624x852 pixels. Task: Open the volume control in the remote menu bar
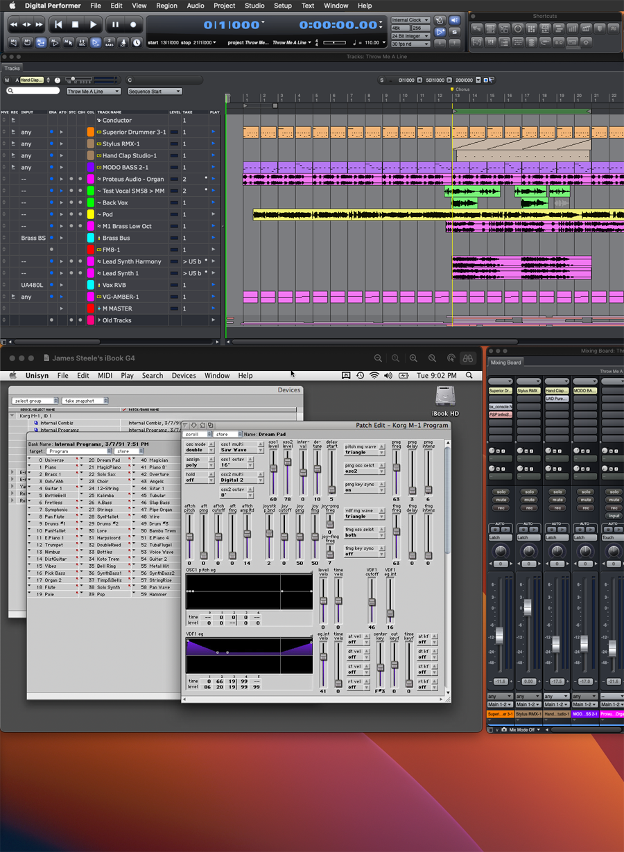point(389,376)
